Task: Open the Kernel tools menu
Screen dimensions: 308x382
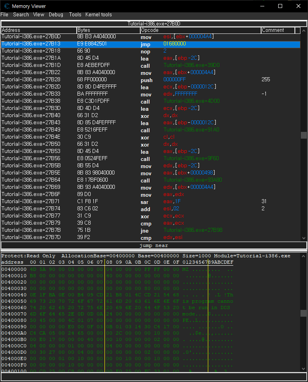Action: tap(99, 15)
